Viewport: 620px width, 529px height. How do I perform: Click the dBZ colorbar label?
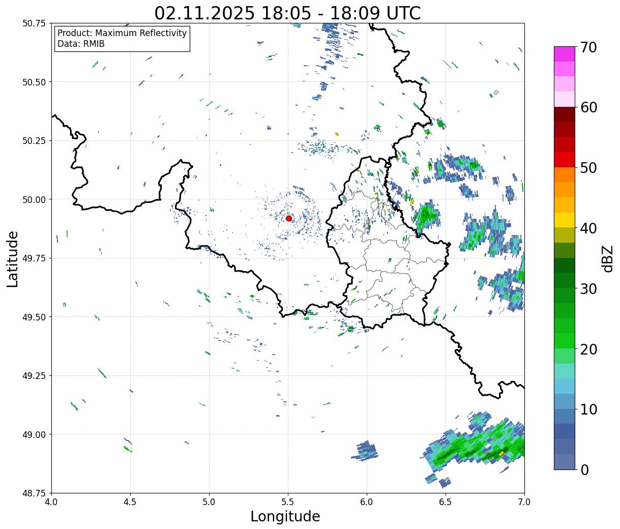click(607, 258)
